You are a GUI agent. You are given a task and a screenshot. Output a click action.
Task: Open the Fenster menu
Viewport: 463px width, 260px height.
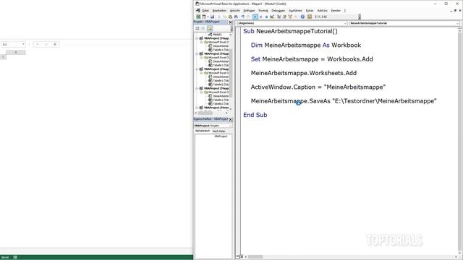tap(336, 11)
